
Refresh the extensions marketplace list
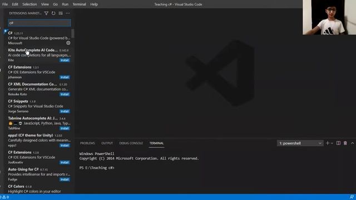point(53,13)
